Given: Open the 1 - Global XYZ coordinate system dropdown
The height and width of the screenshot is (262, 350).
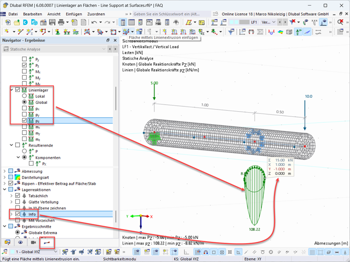Looking at the screenshot, I should coord(34,252).
